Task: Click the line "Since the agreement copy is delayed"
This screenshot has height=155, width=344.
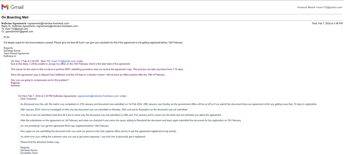Action: 88,75
